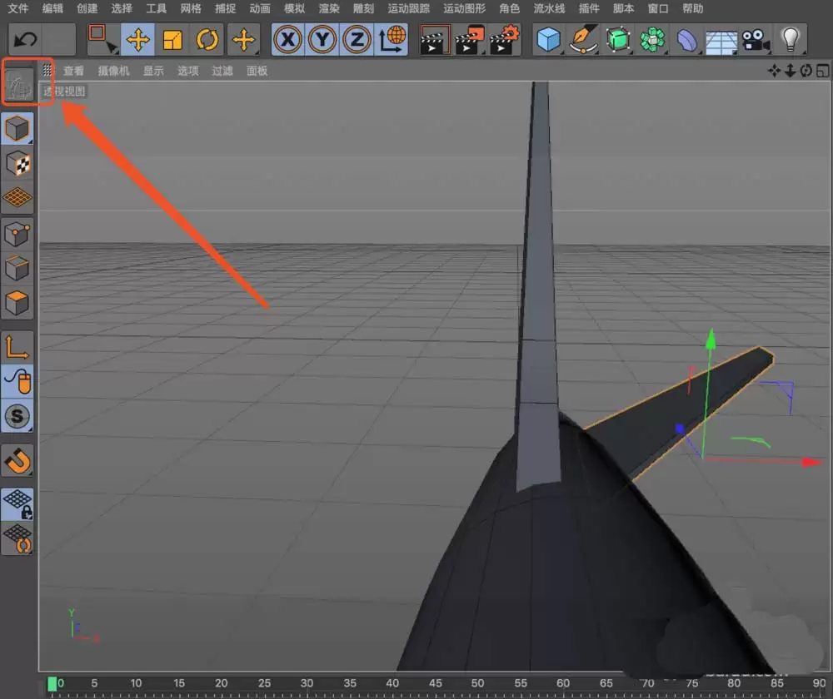
Task: Toggle the Z axis lock
Action: coord(356,39)
